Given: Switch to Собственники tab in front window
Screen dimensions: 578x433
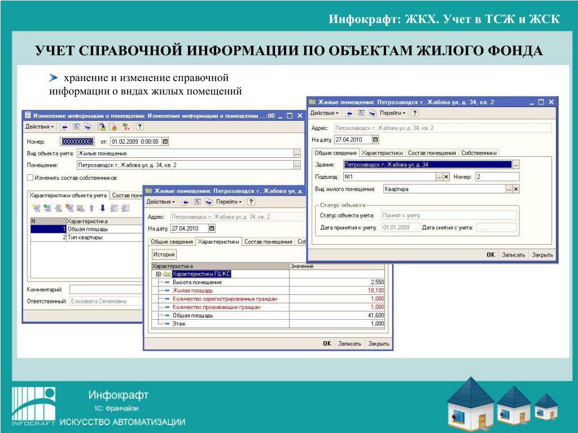Looking at the screenshot, I should (x=479, y=153).
